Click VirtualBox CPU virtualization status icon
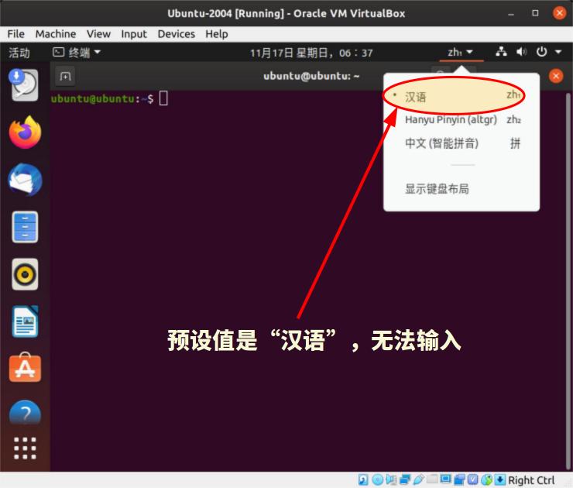573x488 pixels. click(473, 479)
